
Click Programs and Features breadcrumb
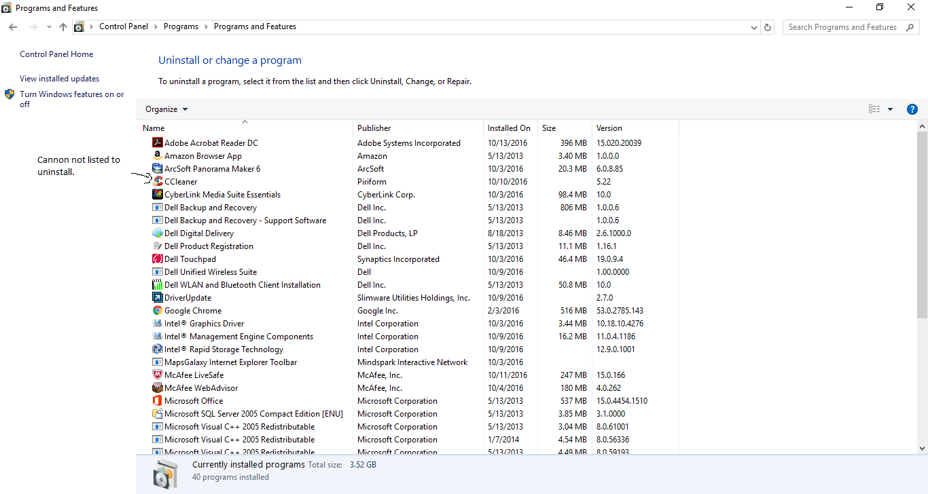click(255, 27)
